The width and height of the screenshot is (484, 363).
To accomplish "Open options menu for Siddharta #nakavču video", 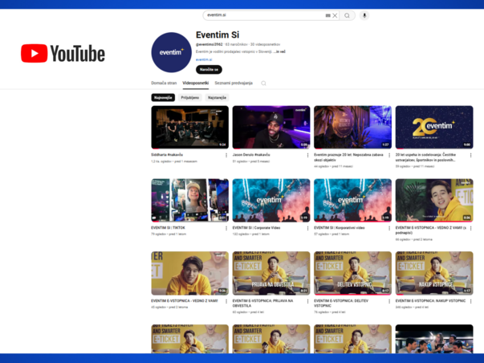I will tap(226, 155).
